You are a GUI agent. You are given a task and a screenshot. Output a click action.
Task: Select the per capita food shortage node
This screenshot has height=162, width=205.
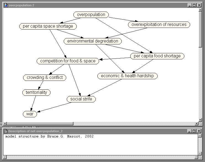tap(157, 56)
